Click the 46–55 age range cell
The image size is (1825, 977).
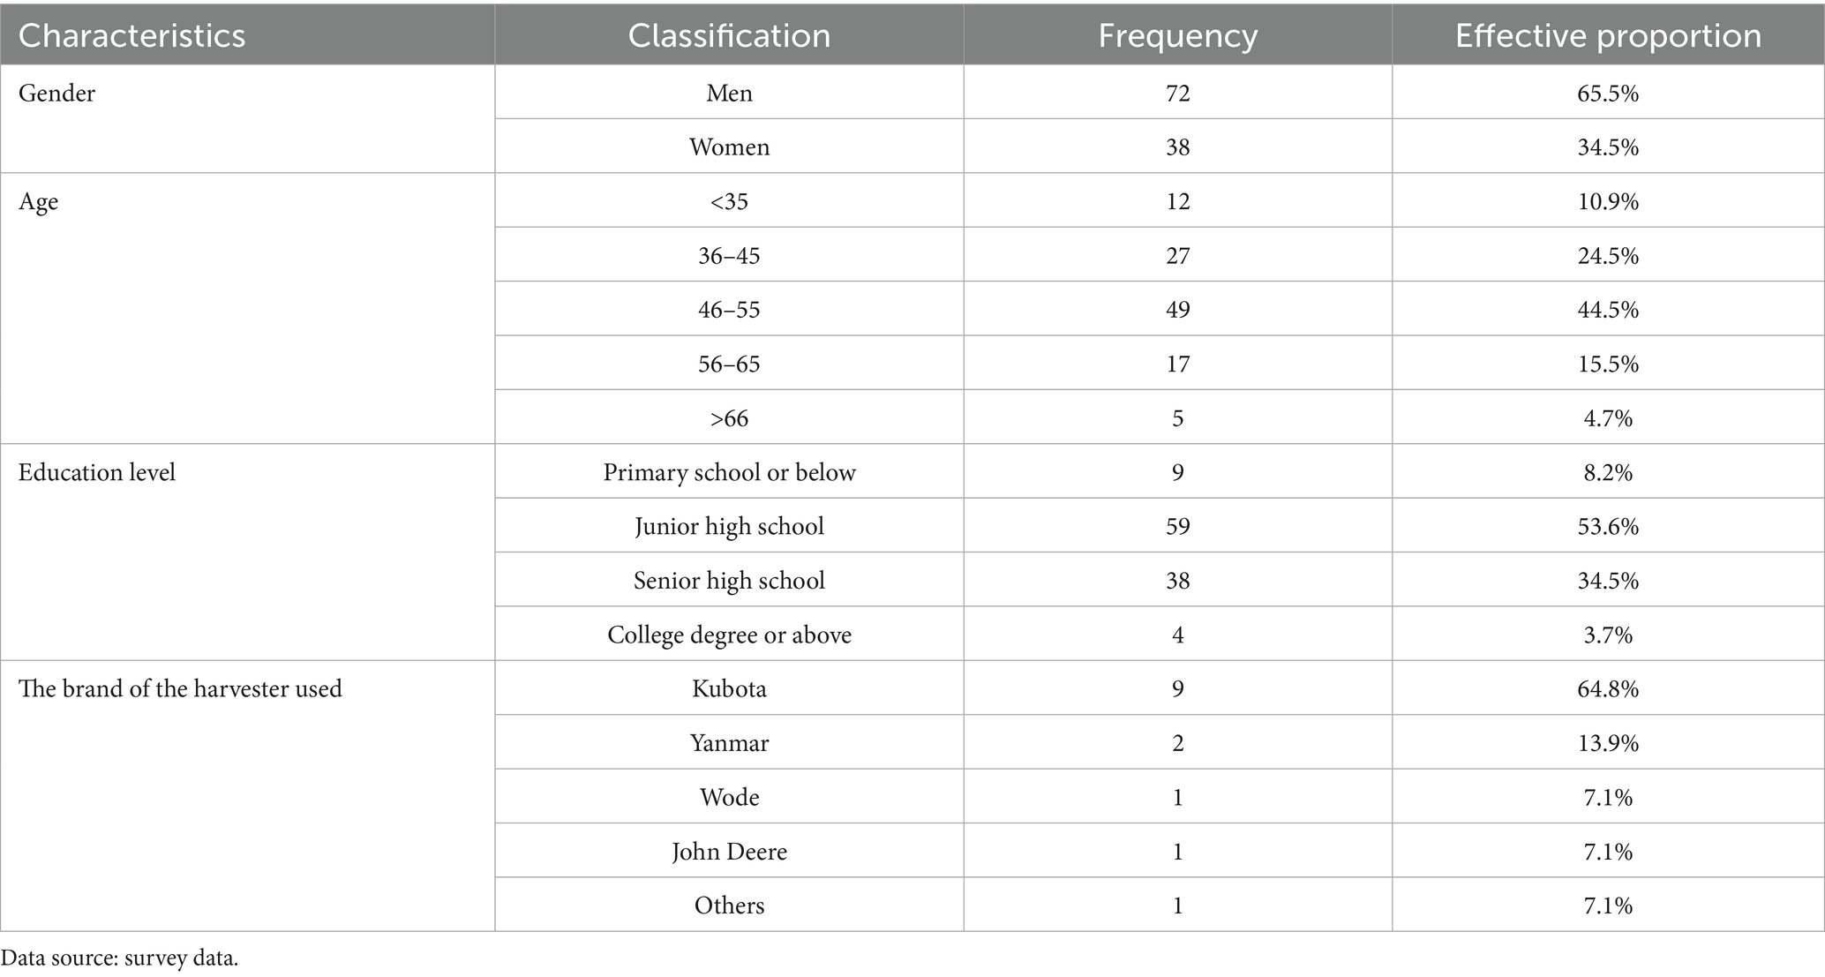click(x=729, y=310)
